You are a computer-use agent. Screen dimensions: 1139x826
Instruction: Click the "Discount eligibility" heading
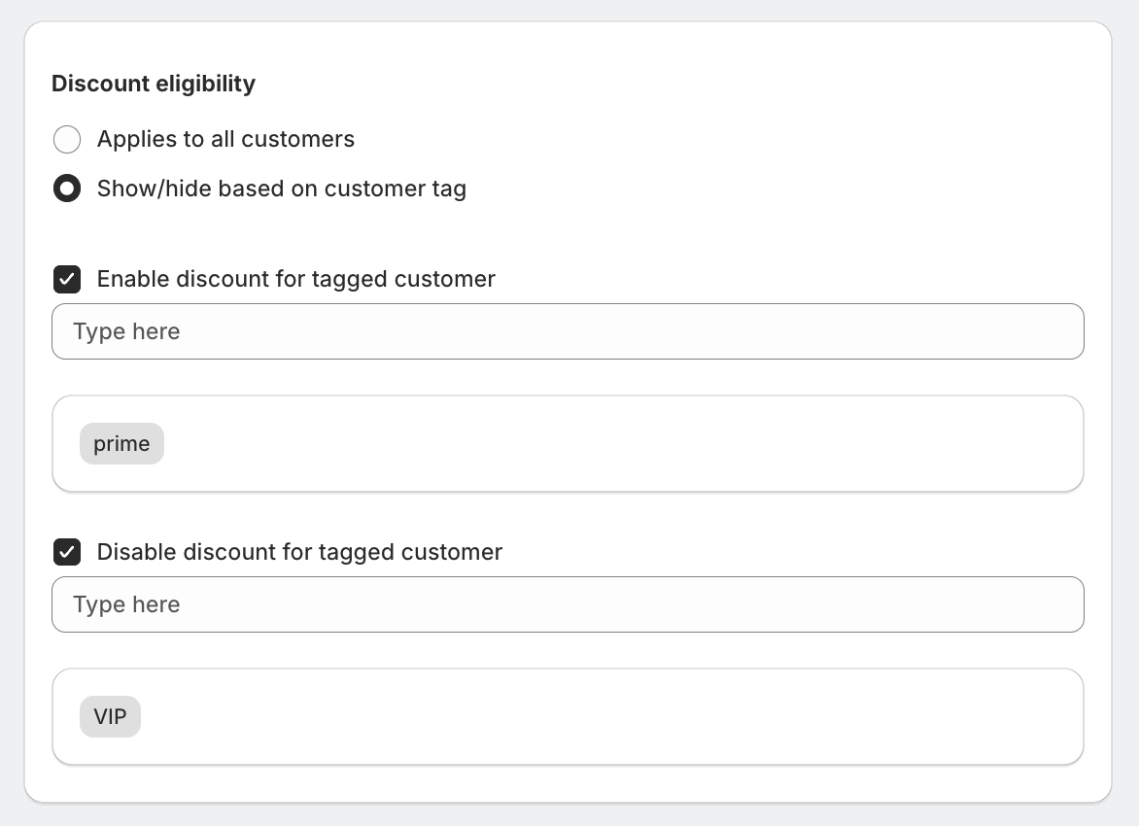pyautogui.click(x=154, y=84)
